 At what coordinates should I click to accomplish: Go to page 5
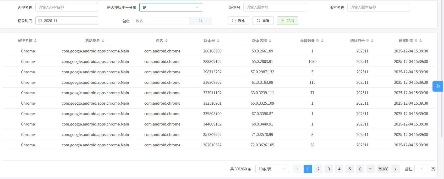[x=350, y=169]
